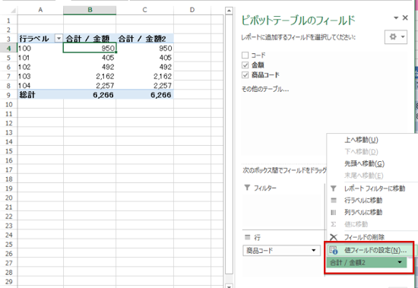Select column C header

point(144,10)
